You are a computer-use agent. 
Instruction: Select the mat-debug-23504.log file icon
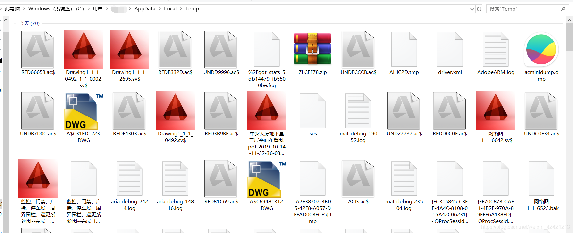pos(404,179)
